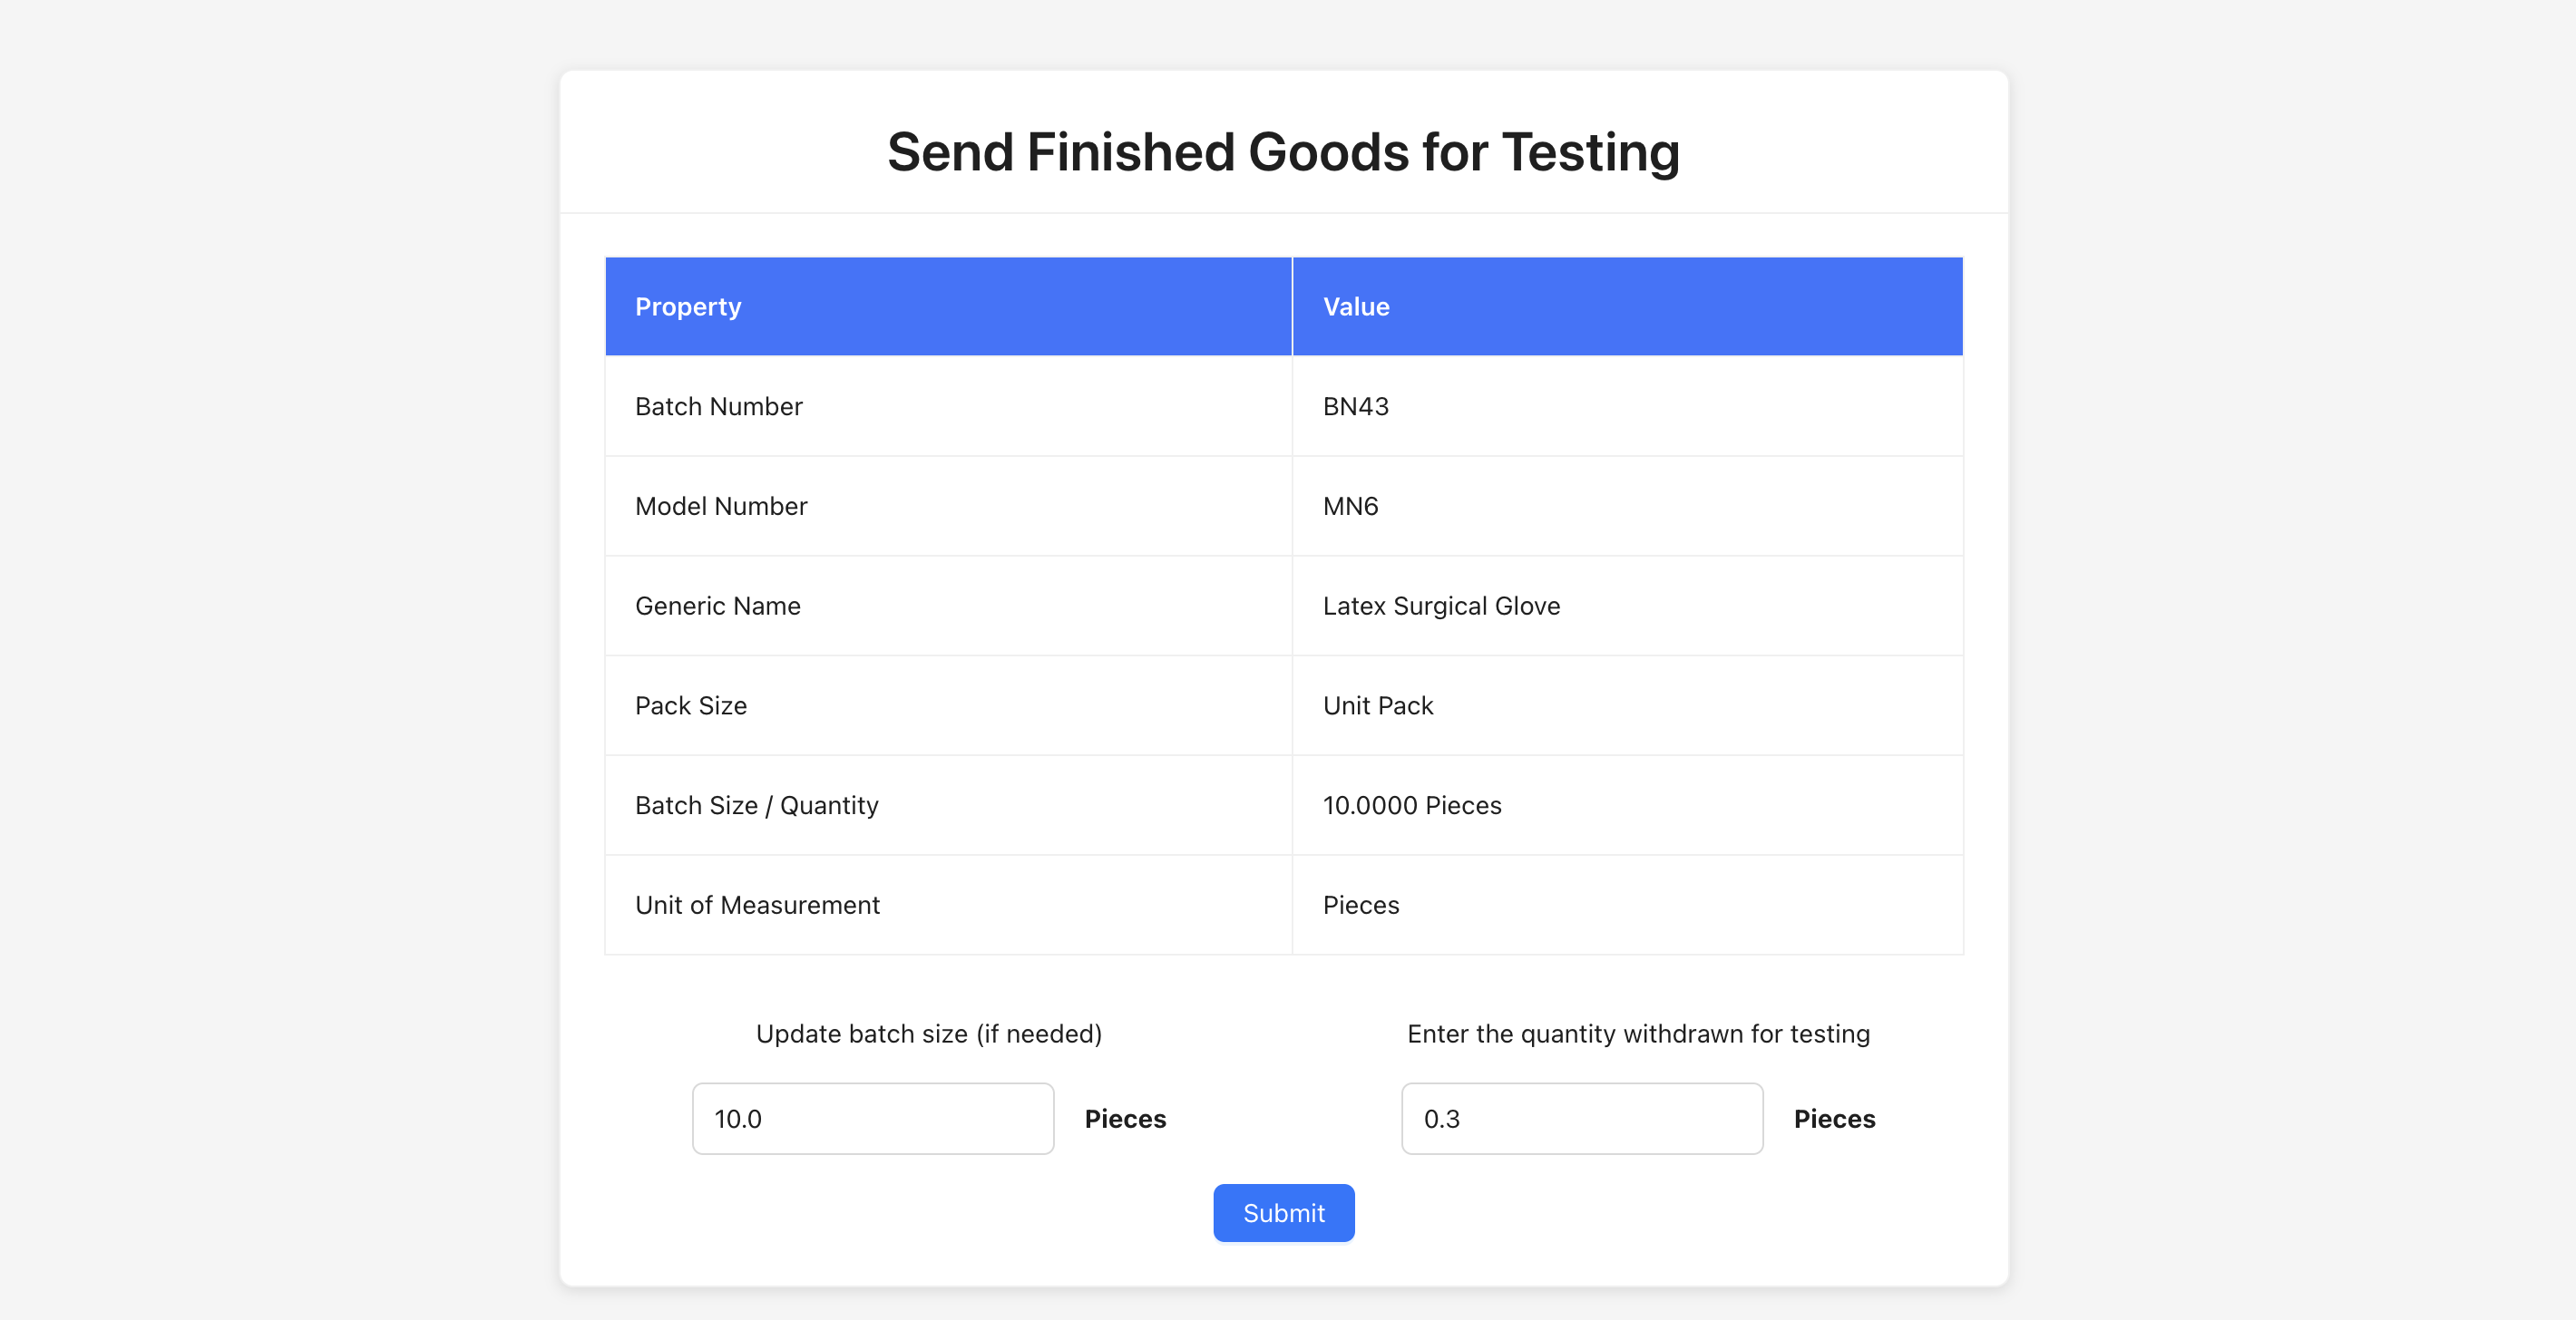Select the batch size input field

coord(871,1118)
